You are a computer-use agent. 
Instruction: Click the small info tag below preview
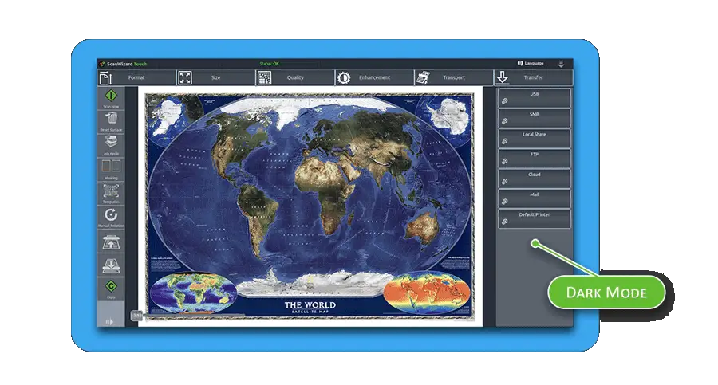click(x=136, y=316)
